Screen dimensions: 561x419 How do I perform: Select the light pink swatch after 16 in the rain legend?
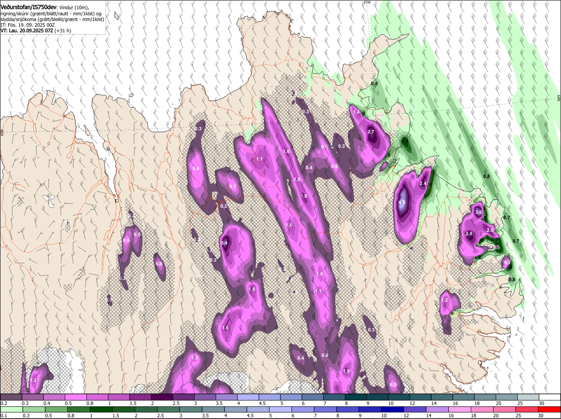(x=460, y=409)
